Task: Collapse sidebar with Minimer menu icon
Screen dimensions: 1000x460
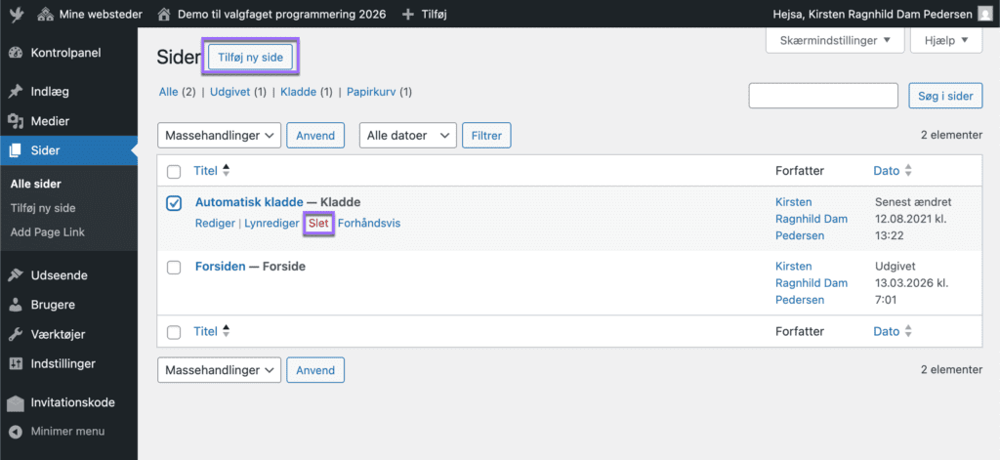Action: pos(16,432)
